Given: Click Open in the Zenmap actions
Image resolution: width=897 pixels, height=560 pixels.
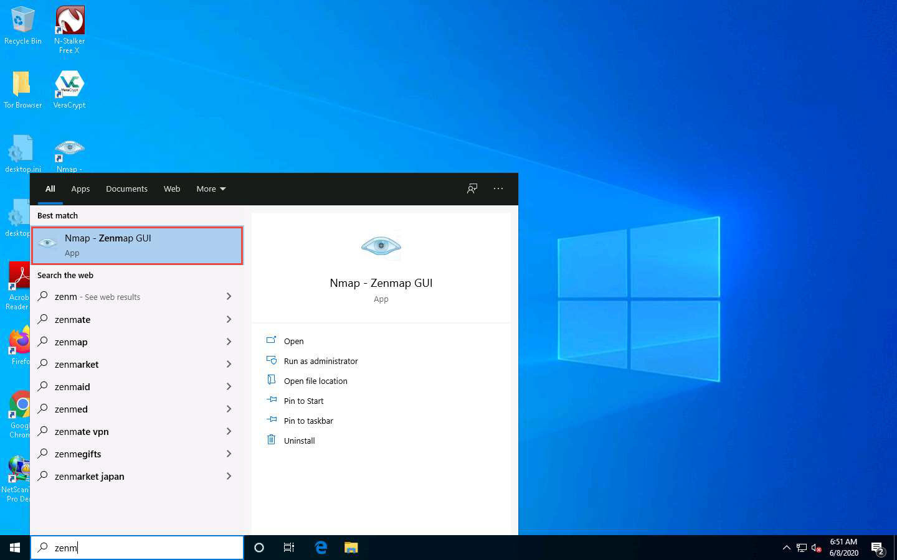Looking at the screenshot, I should point(293,341).
